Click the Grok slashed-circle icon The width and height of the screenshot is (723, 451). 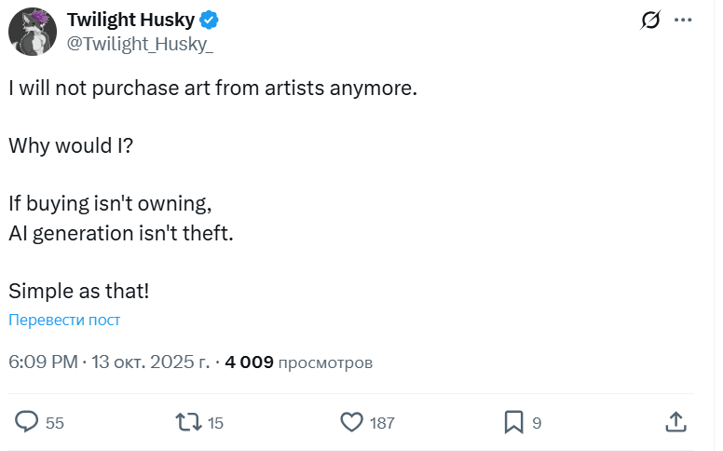click(x=651, y=21)
